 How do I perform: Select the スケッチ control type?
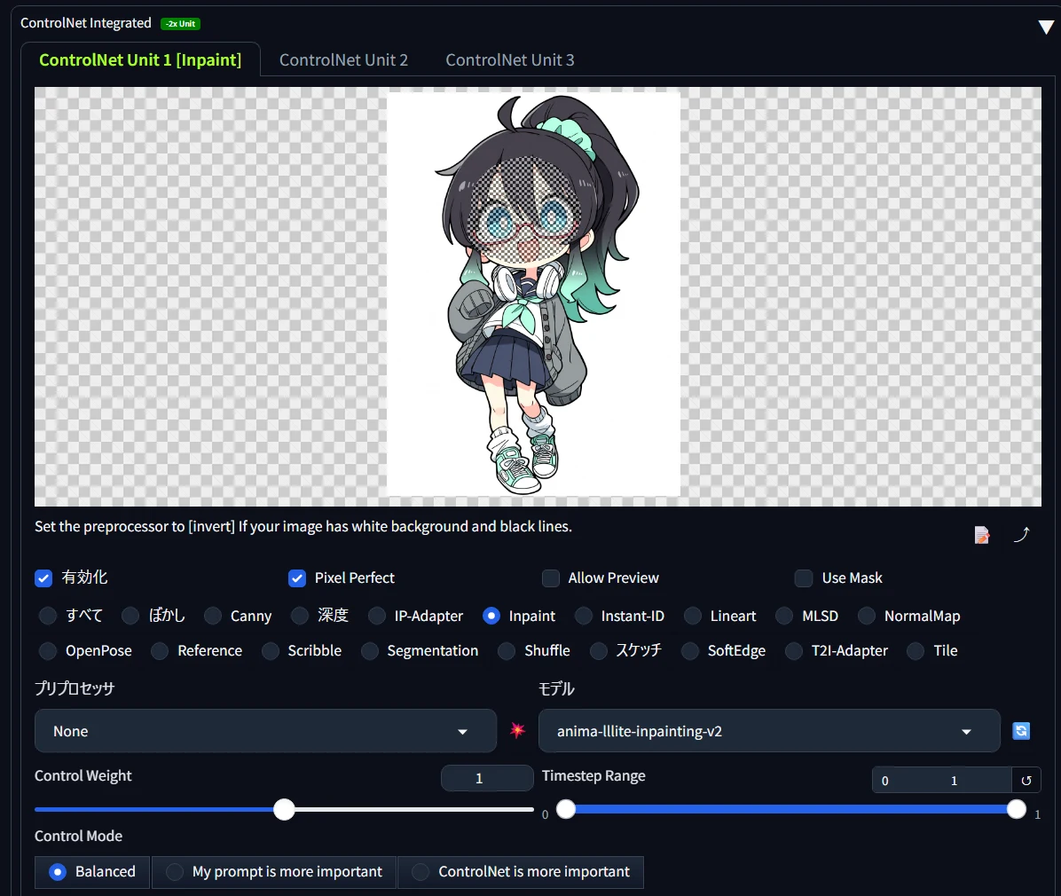pyautogui.click(x=598, y=651)
